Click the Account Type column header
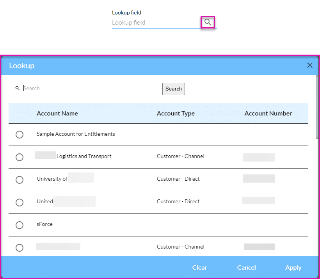This screenshot has width=320, height=279. tap(176, 114)
